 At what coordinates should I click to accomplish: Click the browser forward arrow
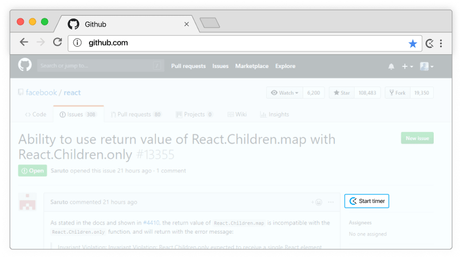pyautogui.click(x=40, y=42)
